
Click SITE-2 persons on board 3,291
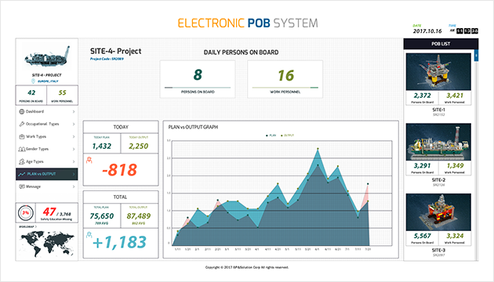coord(422,166)
